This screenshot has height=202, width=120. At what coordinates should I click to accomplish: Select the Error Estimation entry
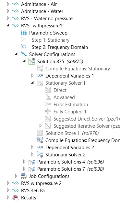(71, 104)
